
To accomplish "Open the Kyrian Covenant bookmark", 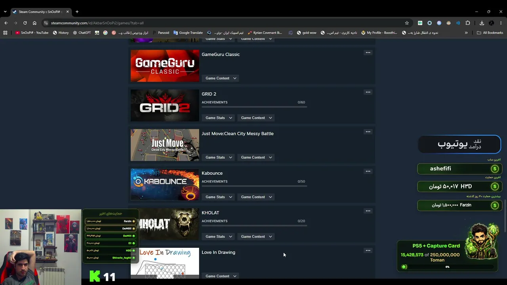I will click(x=265, y=33).
